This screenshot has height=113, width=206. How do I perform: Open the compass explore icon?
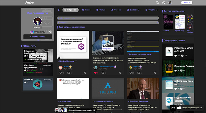point(164,3)
